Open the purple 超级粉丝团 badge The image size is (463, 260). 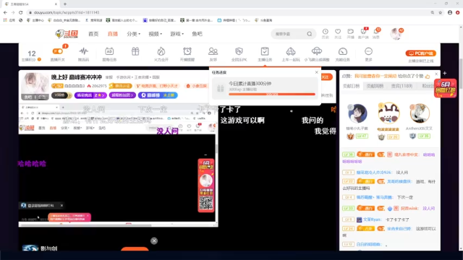point(122,95)
